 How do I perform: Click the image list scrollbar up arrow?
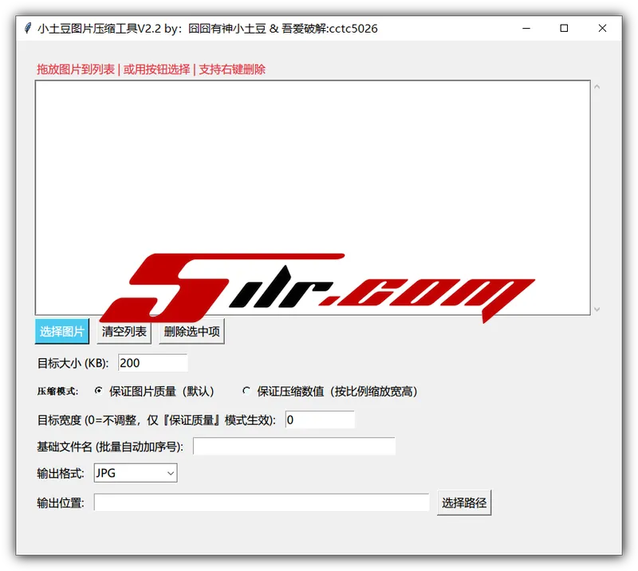pyautogui.click(x=597, y=86)
